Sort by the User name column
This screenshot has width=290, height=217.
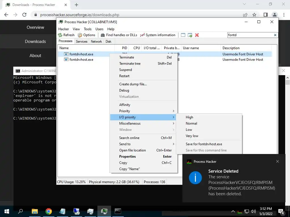point(201,48)
